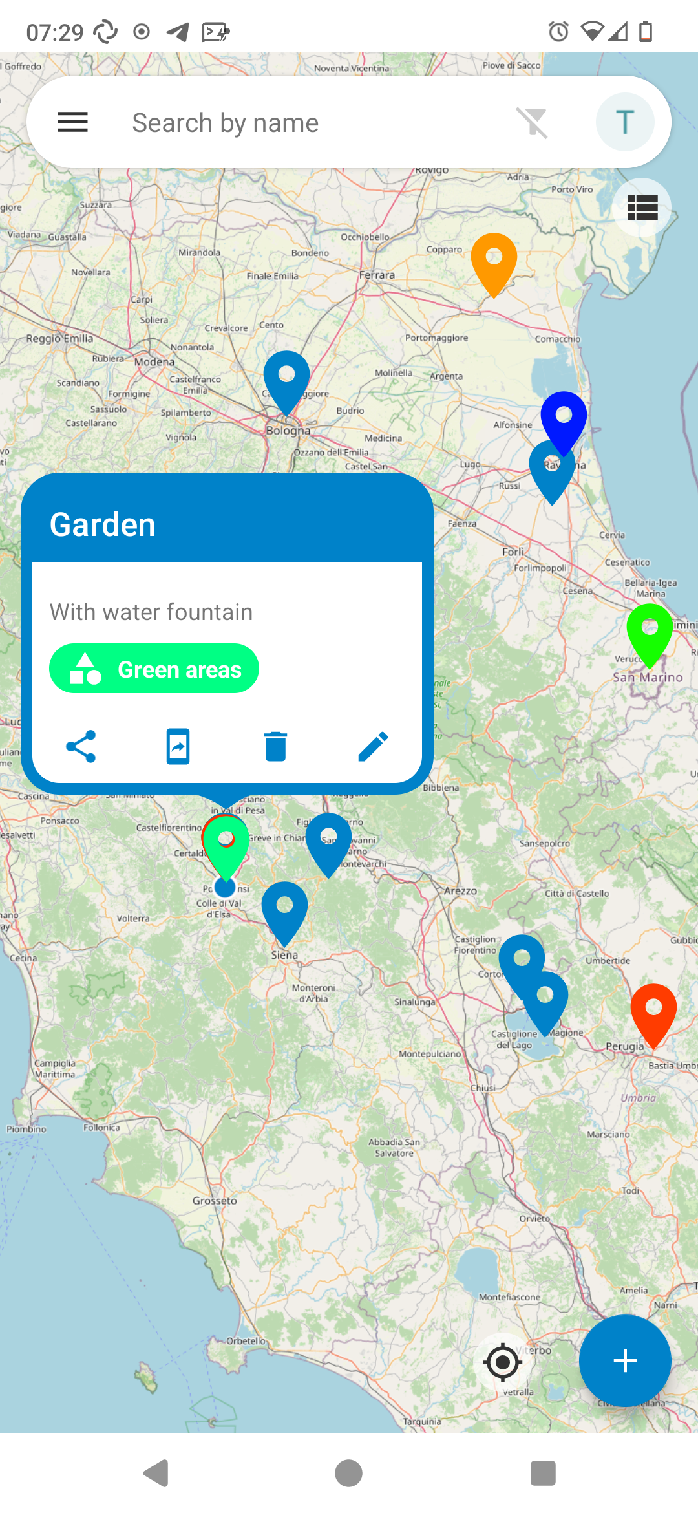Viewport: 698px width, 1513px height.
Task: Select the blue marker above Bologna
Action: 286,378
